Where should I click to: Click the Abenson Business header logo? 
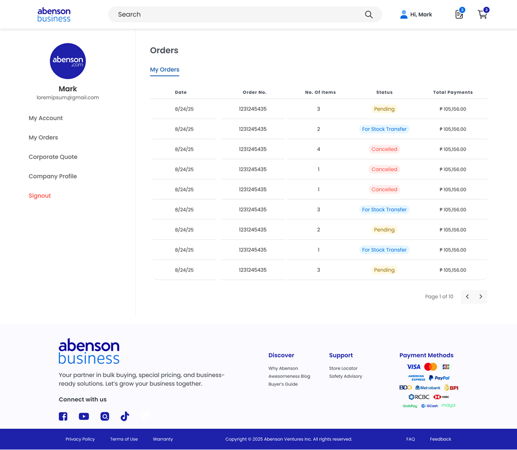tap(54, 15)
